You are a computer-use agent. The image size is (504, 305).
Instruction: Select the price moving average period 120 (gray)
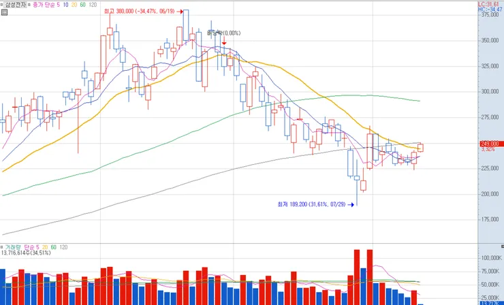pyautogui.click(x=93, y=5)
